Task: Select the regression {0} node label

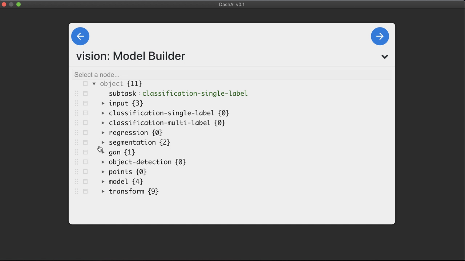Action: click(136, 133)
